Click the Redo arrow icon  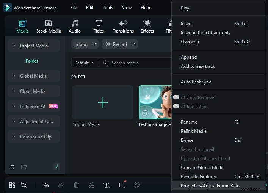[61, 185]
